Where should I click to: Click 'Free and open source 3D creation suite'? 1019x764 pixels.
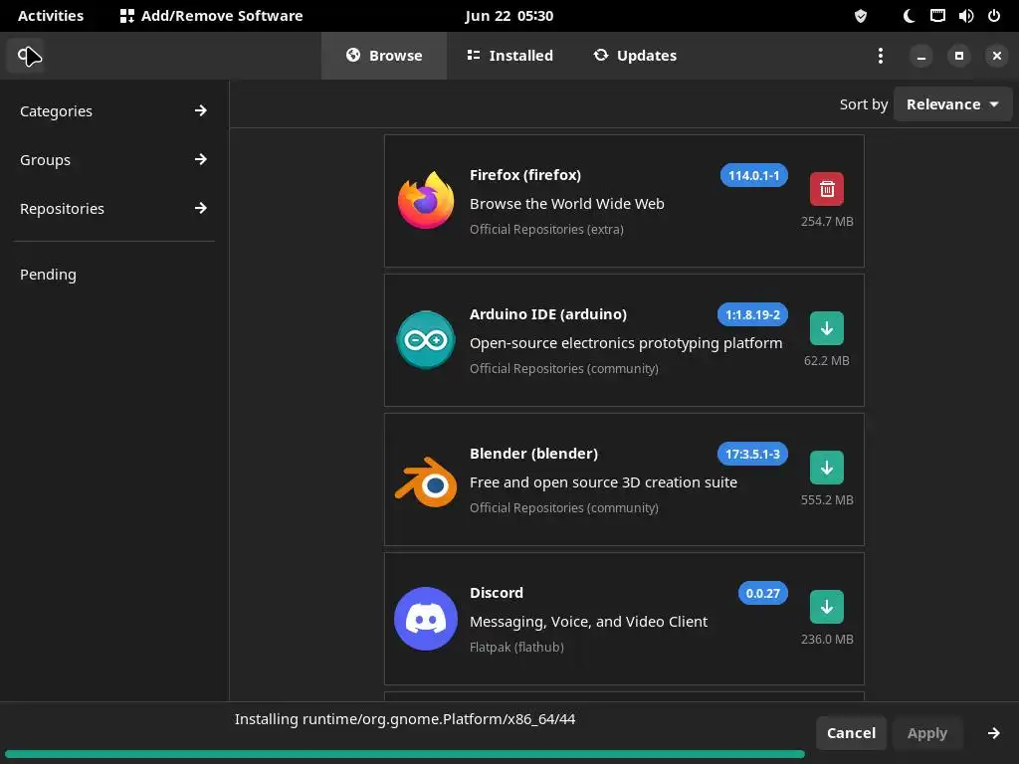point(603,482)
